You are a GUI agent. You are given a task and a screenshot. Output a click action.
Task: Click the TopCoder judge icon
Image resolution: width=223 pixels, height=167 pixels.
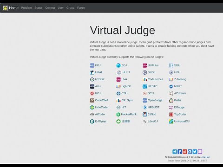(171, 114)
